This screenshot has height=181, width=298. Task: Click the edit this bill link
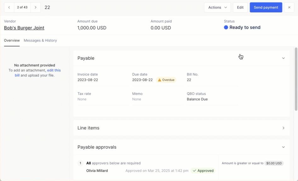pos(54,70)
